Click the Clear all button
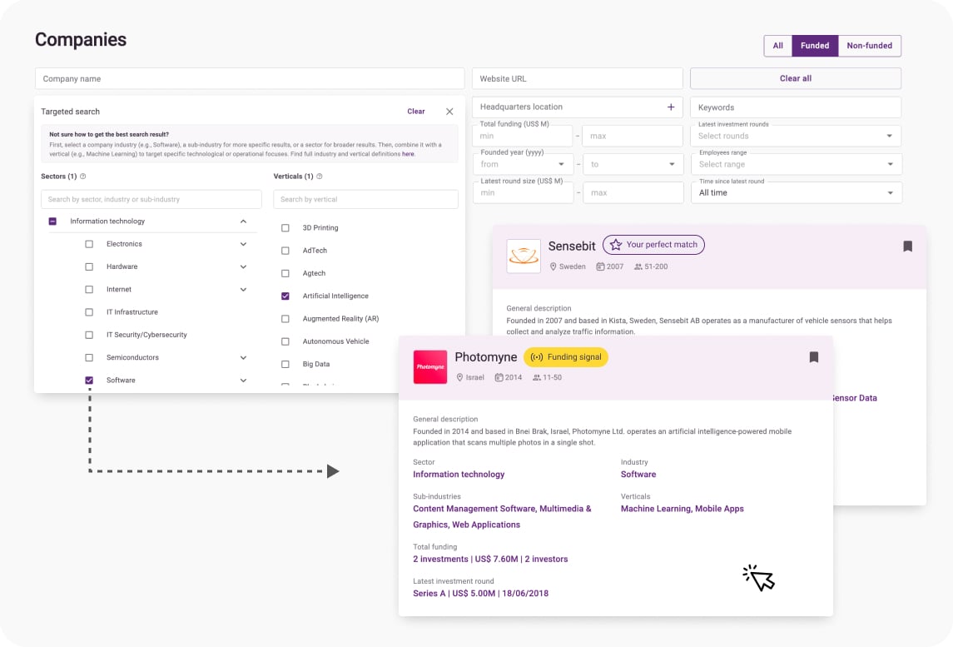Image resolution: width=953 pixels, height=647 pixels. (x=796, y=78)
